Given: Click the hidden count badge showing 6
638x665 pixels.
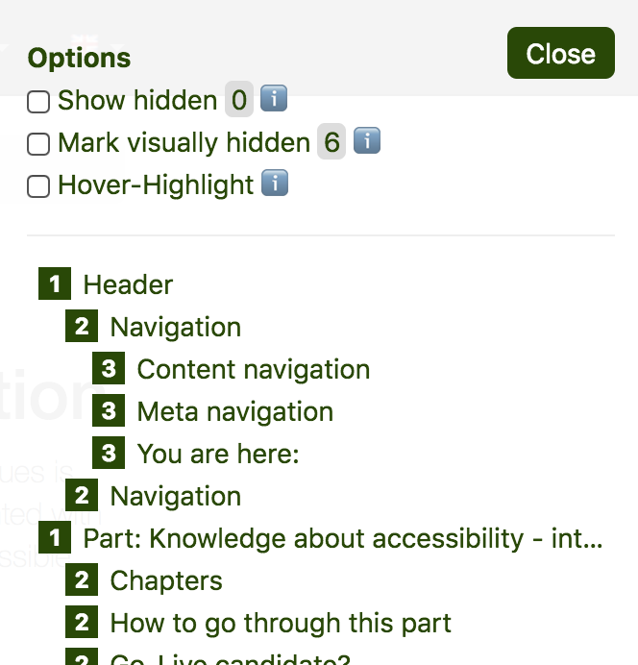Looking at the screenshot, I should 331,143.
